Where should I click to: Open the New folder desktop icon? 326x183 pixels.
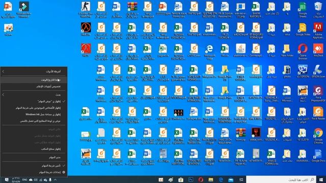pos(287,50)
